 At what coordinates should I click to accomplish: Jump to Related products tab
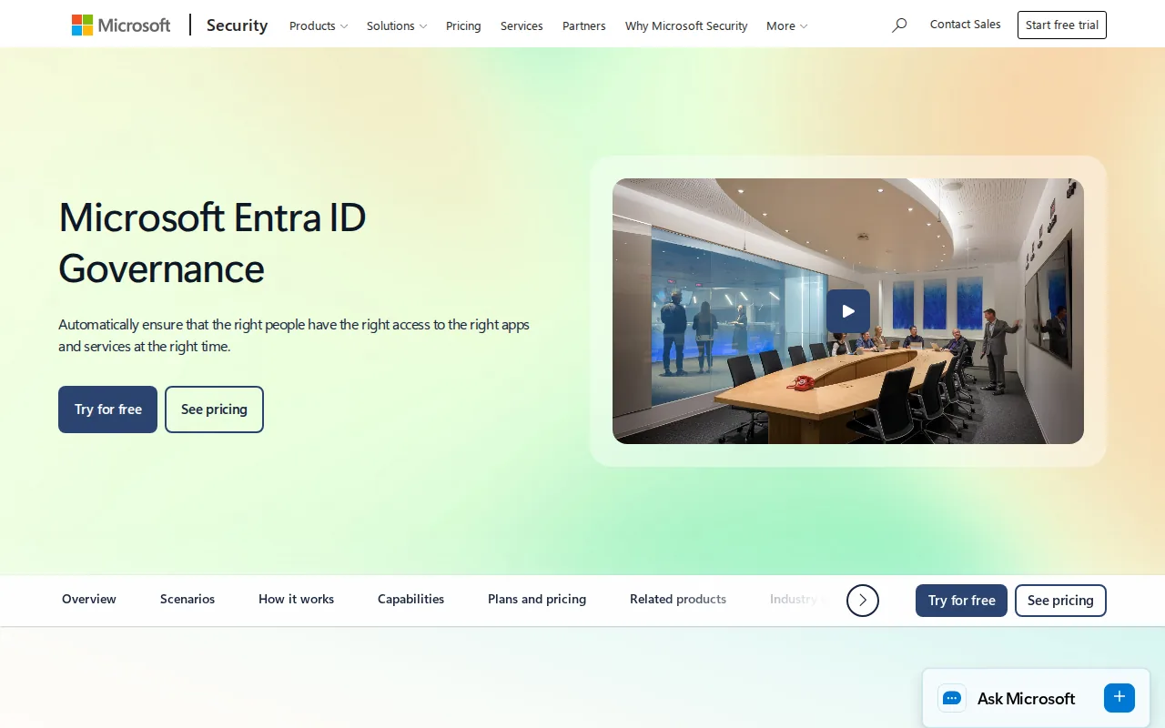(x=678, y=599)
